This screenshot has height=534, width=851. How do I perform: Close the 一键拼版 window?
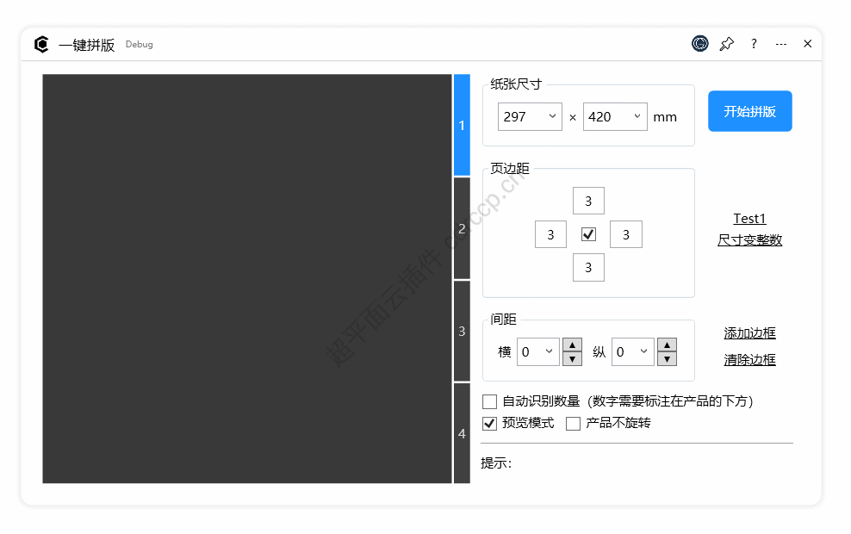click(808, 43)
